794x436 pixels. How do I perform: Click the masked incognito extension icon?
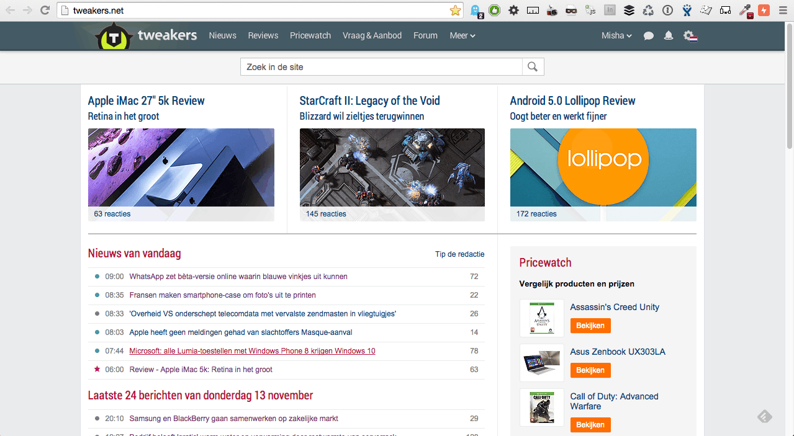pos(571,10)
